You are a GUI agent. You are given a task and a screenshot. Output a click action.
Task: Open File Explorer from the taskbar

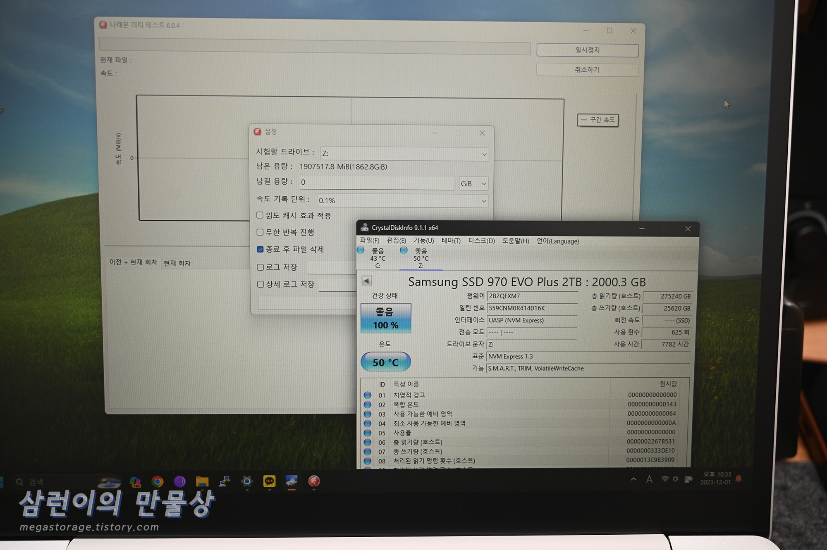click(202, 481)
